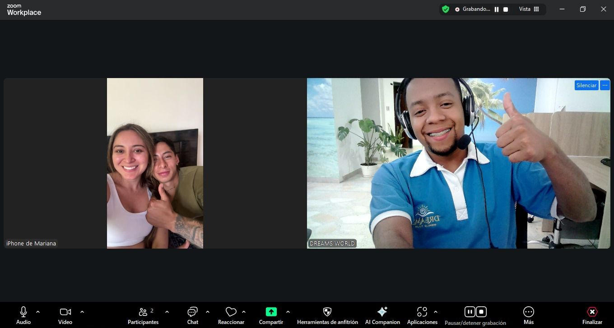Open the Aplicaciones icon
The image size is (614, 328).
422,312
